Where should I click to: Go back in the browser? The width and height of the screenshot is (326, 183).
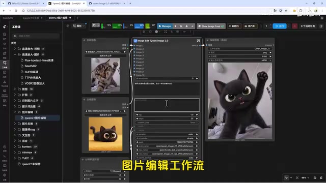4,11
